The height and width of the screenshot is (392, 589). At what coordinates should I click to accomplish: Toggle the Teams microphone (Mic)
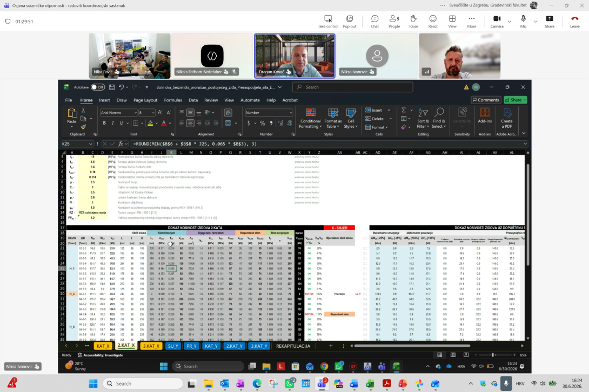pyautogui.click(x=523, y=22)
